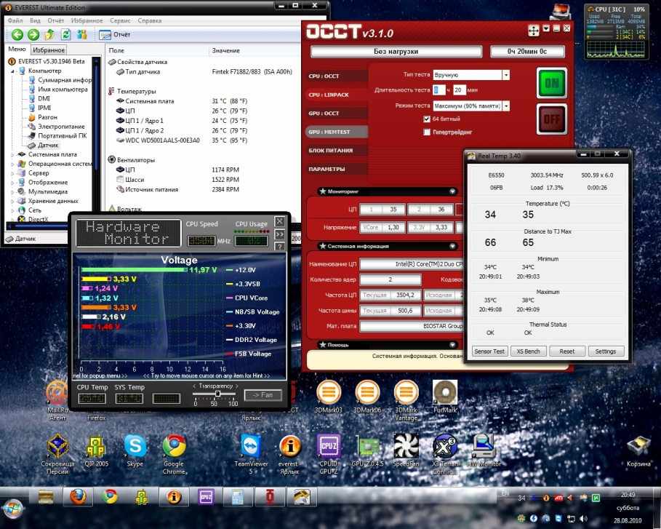Image resolution: width=661 pixels, height=529 pixels.
Task: Click the Hardware Monitor >> expand icon
Action: [x=279, y=234]
